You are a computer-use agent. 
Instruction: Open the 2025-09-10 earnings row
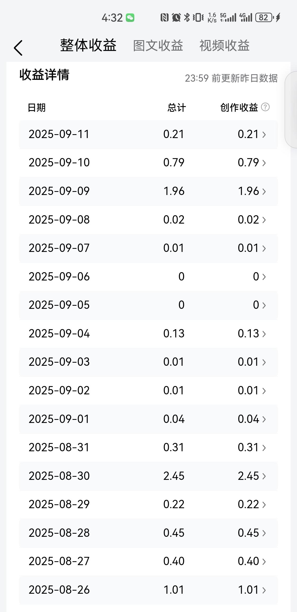148,163
